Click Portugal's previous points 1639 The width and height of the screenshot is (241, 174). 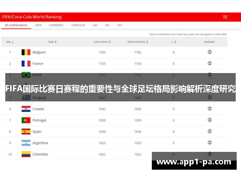click(138, 120)
